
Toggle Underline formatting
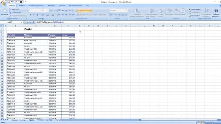(37, 15)
